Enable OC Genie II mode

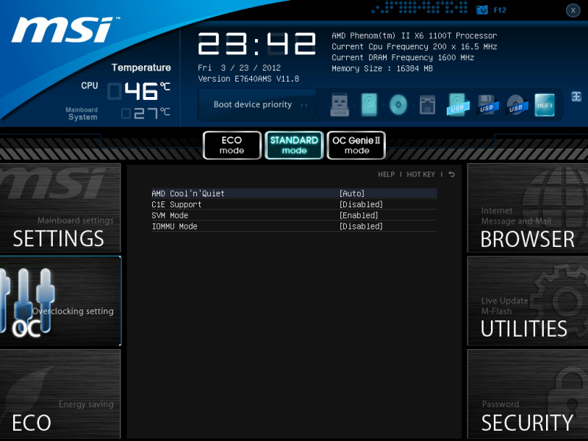[356, 145]
